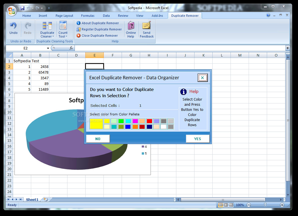Click the ribbon Redo button
The width and height of the screenshot is (298, 216).
pos(28,28)
